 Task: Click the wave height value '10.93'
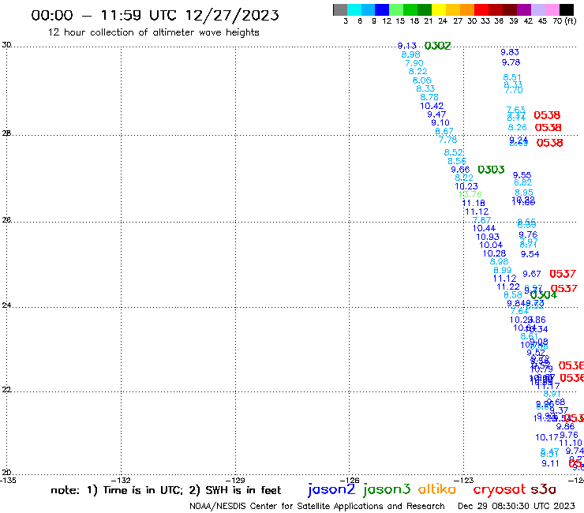point(488,237)
